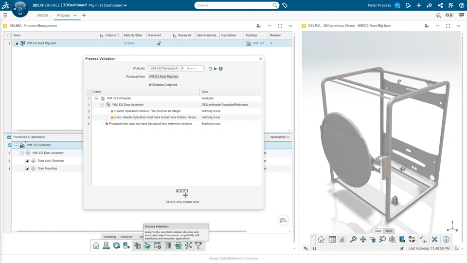The width and height of the screenshot is (467, 263).
Task: Click the table settings gear icon
Action: [158, 245]
